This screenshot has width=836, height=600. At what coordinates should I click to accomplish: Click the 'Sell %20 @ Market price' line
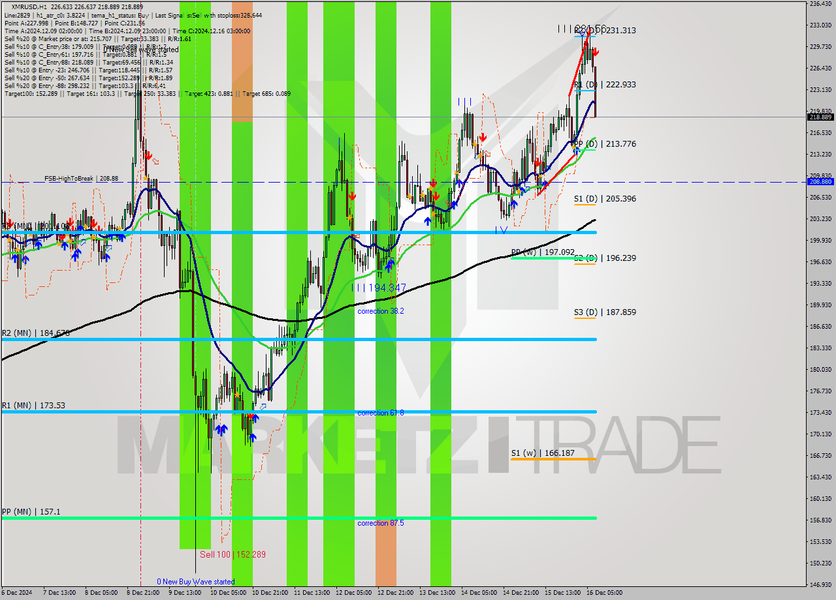[97, 38]
